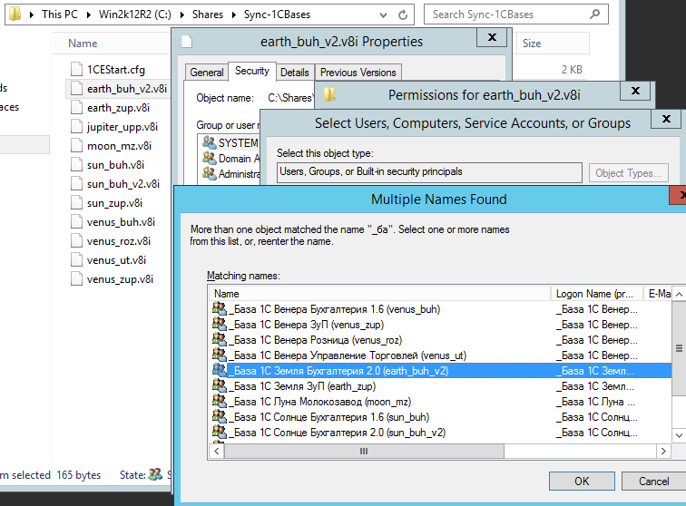Navigate to This PC in the address bar
The height and width of the screenshot is (506, 686).
[x=60, y=15]
